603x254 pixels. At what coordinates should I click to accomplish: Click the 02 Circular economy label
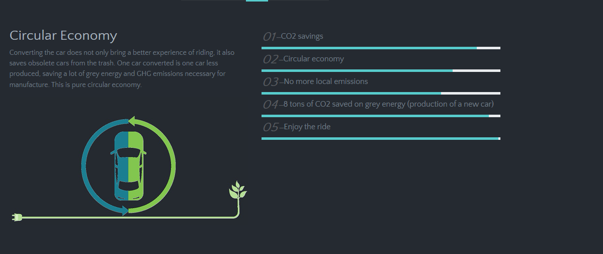(303, 59)
